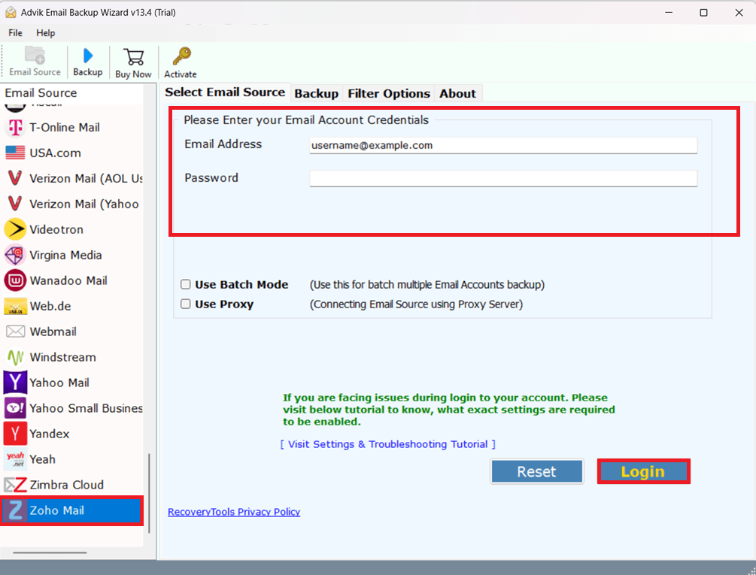The height and width of the screenshot is (575, 756).
Task: Select the Windstream icon
Action: (15, 357)
